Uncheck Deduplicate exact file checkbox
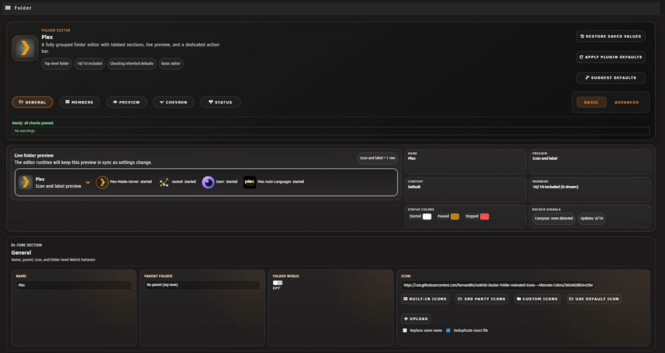The width and height of the screenshot is (665, 353). point(448,330)
